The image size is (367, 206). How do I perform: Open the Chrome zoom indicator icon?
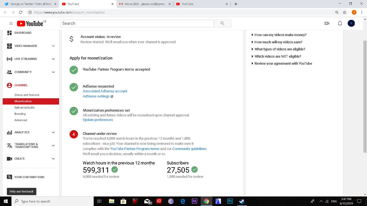(x=337, y=12)
